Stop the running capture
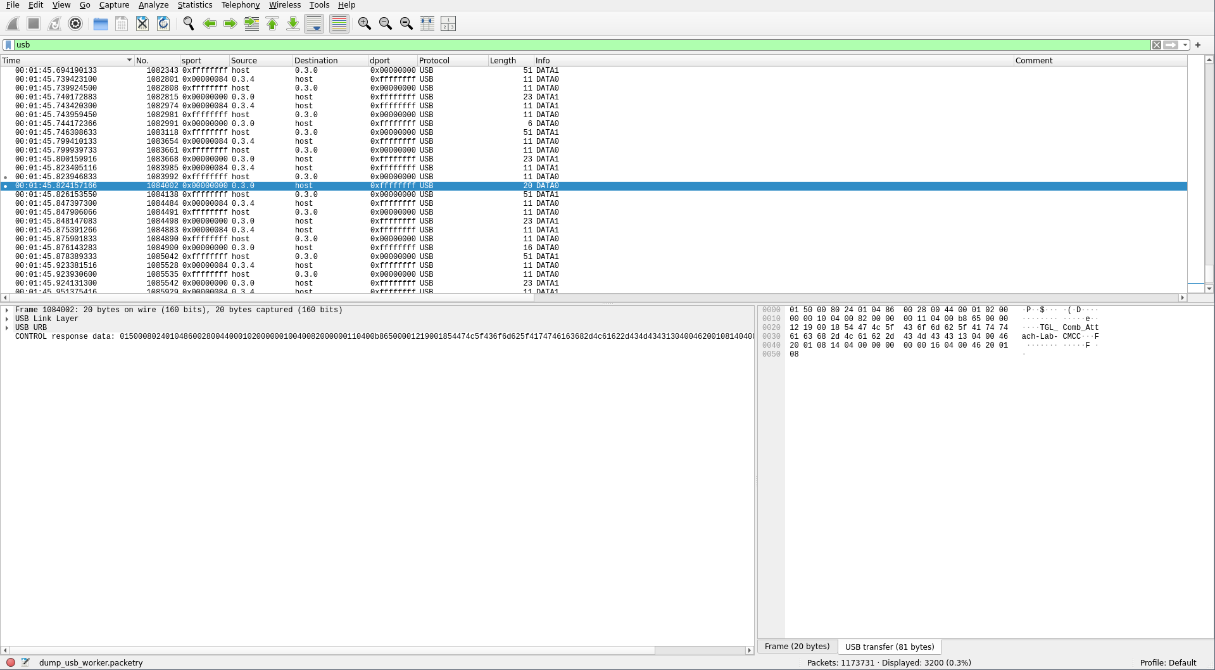The image size is (1215, 670). click(x=32, y=23)
